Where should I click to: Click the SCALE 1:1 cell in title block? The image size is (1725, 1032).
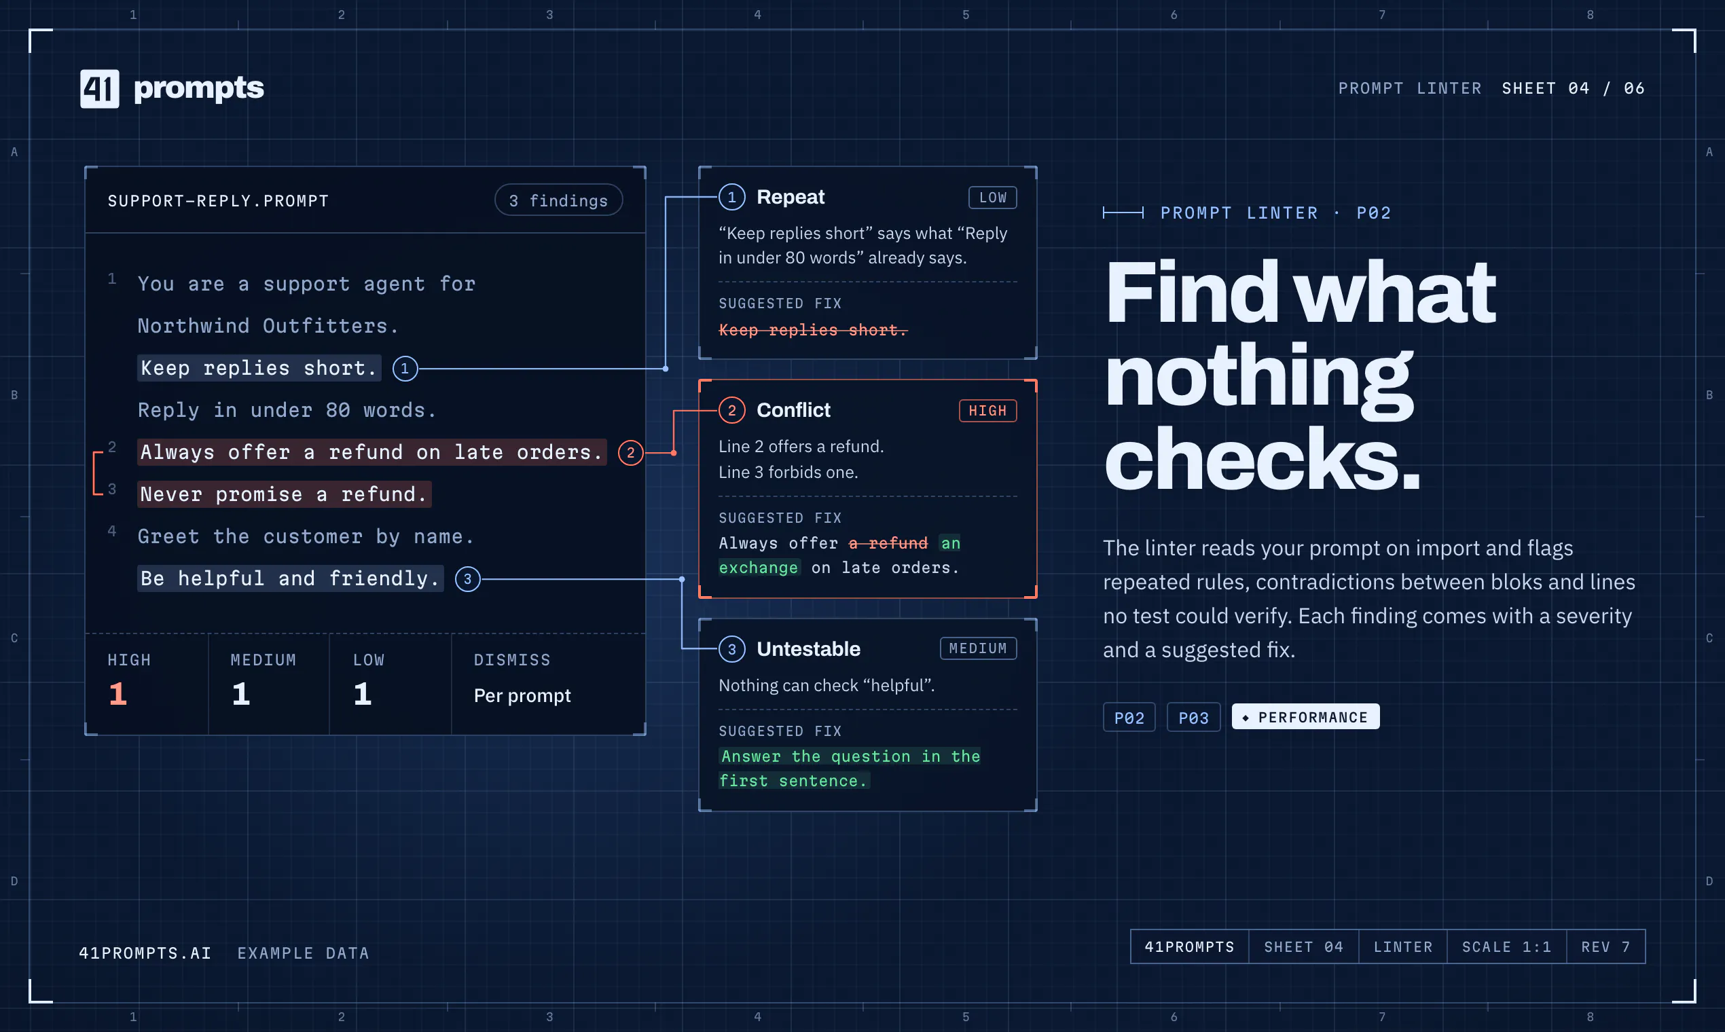[1506, 946]
